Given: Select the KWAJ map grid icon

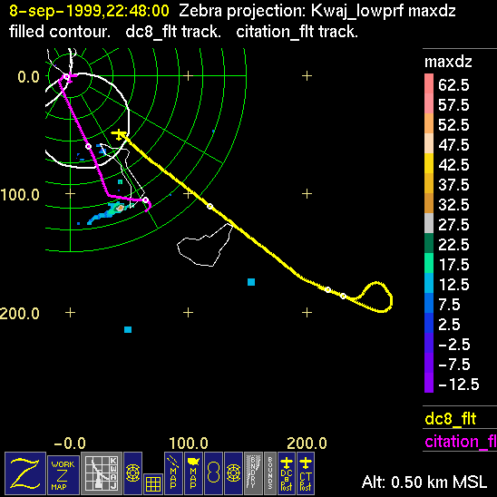Looking at the screenshot, I should point(102,473).
